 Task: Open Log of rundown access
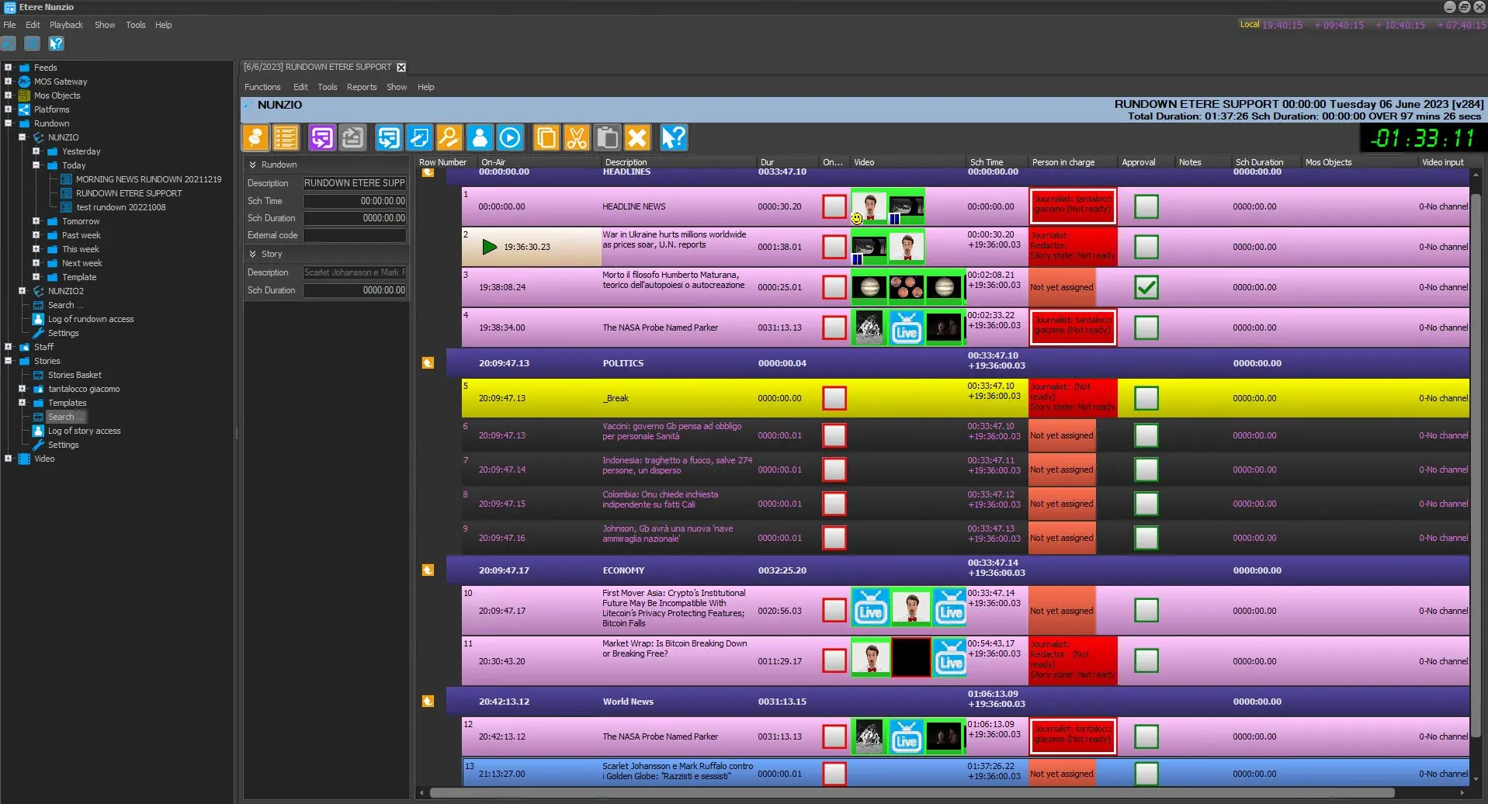[x=90, y=319]
